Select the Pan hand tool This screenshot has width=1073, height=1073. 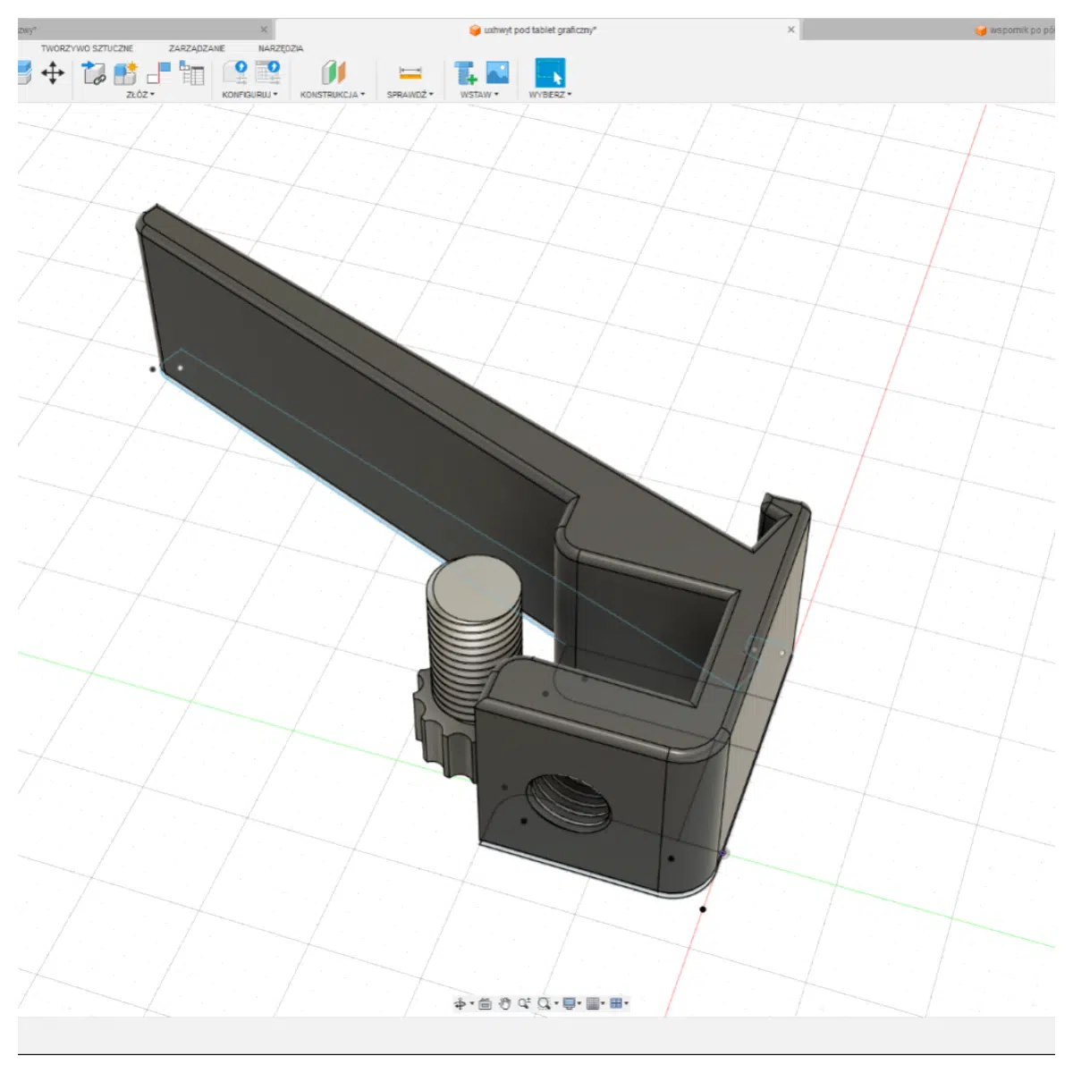click(504, 1003)
